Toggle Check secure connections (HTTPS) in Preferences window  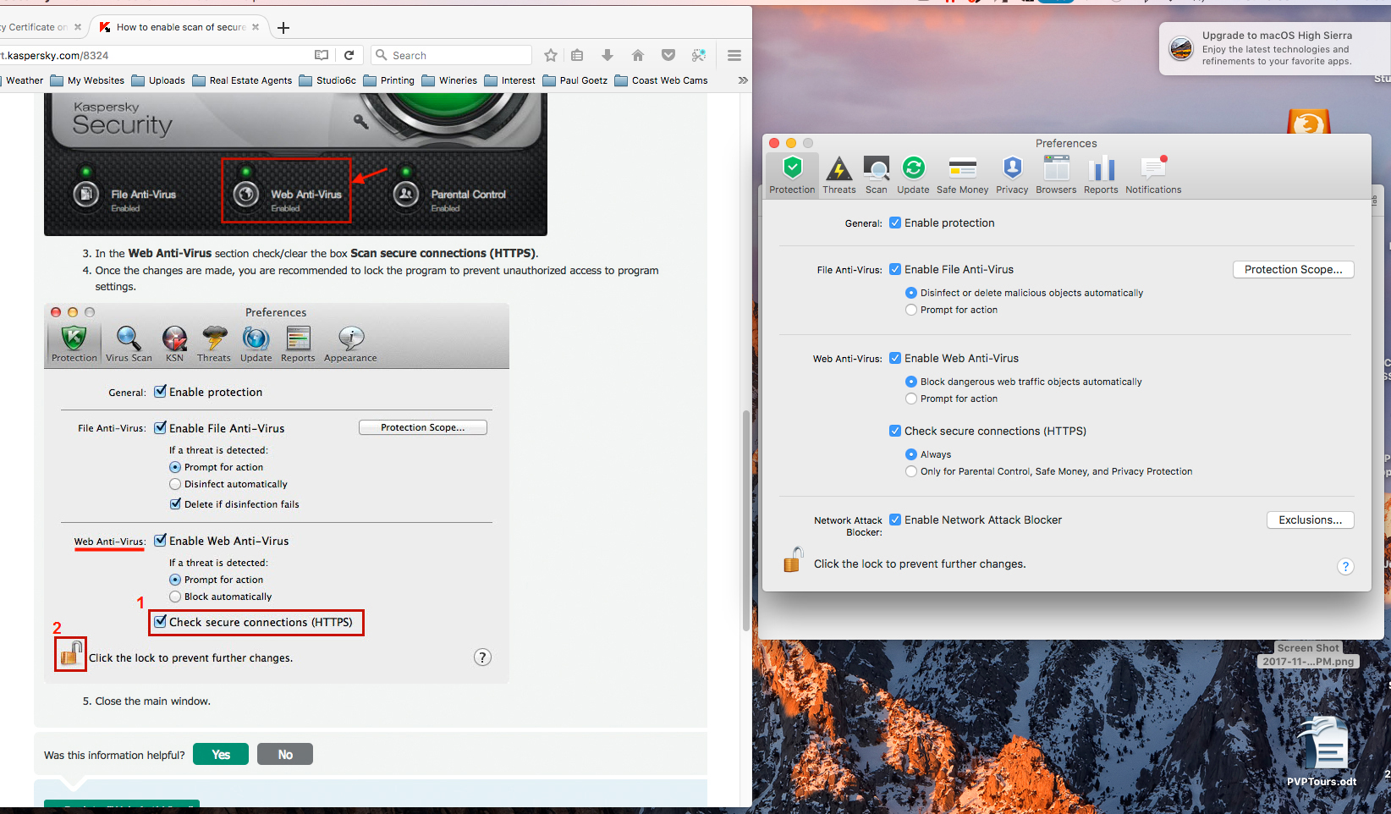coord(895,431)
